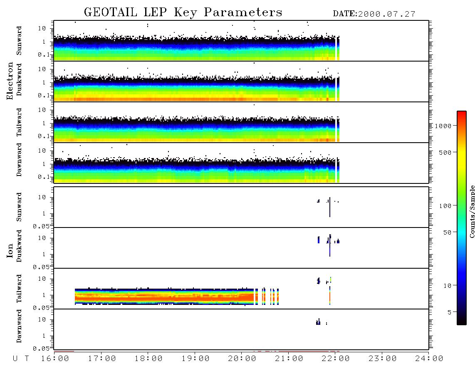
Task: Select the Electron Duskward axis label
Action: pos(19,79)
